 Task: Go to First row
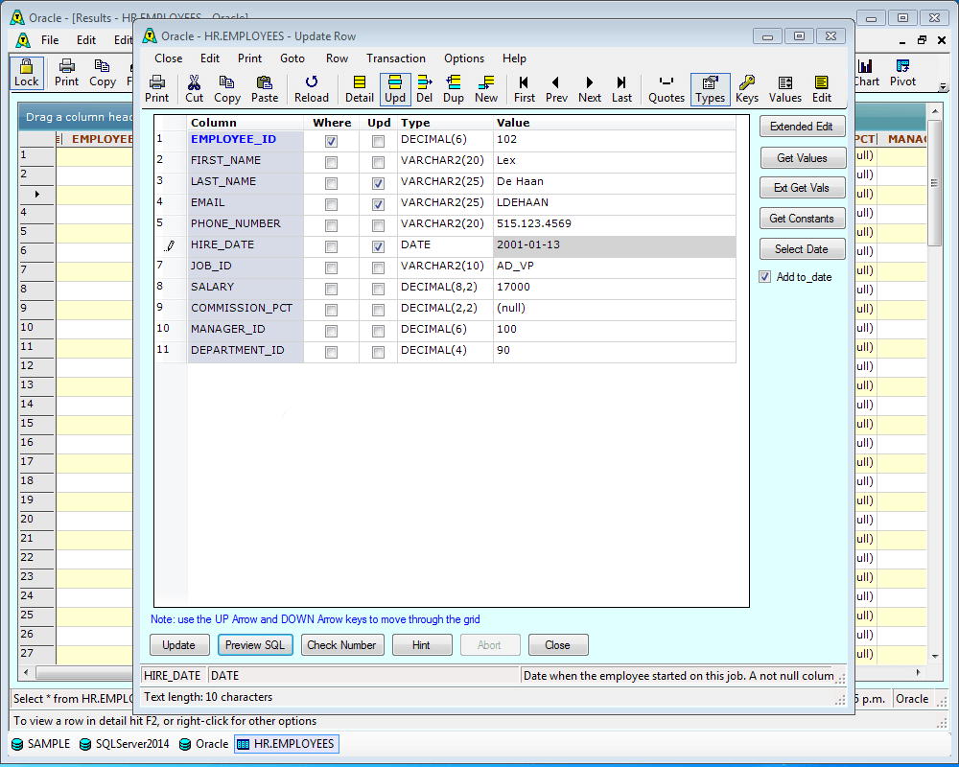[x=525, y=89]
